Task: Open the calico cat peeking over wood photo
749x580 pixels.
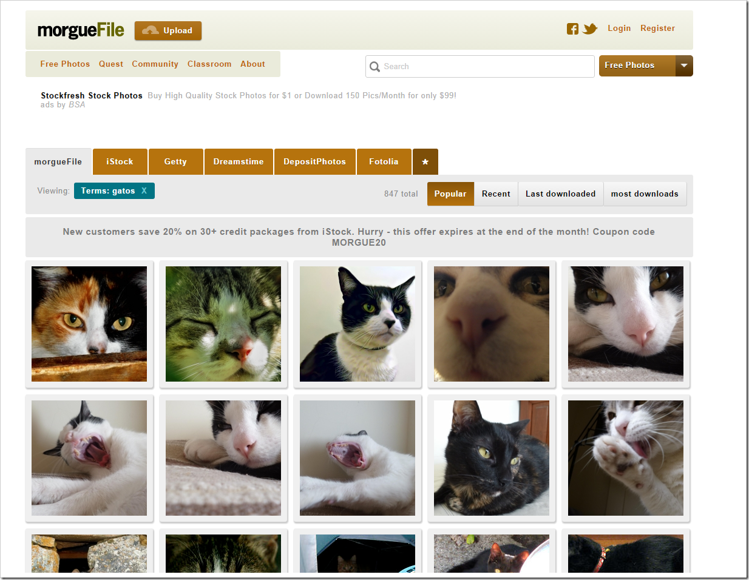Action: pyautogui.click(x=89, y=324)
